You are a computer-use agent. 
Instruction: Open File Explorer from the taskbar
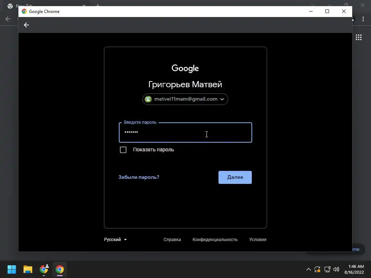(x=28, y=269)
